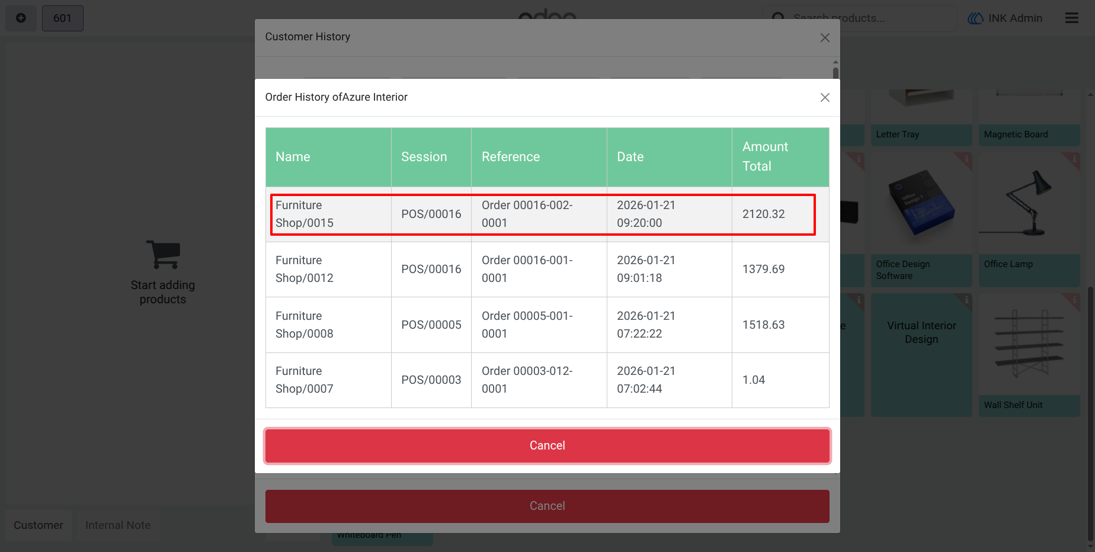This screenshot has height=552, width=1095.
Task: Click the Reference column header
Action: 539,157
